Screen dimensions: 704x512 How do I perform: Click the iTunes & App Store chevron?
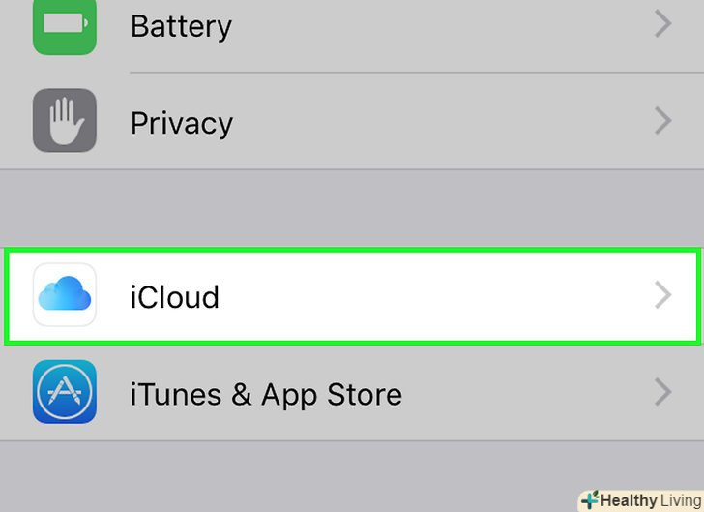(662, 392)
